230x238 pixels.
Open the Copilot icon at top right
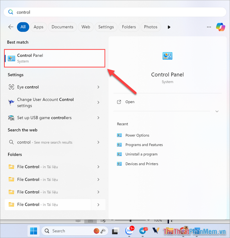point(221,27)
